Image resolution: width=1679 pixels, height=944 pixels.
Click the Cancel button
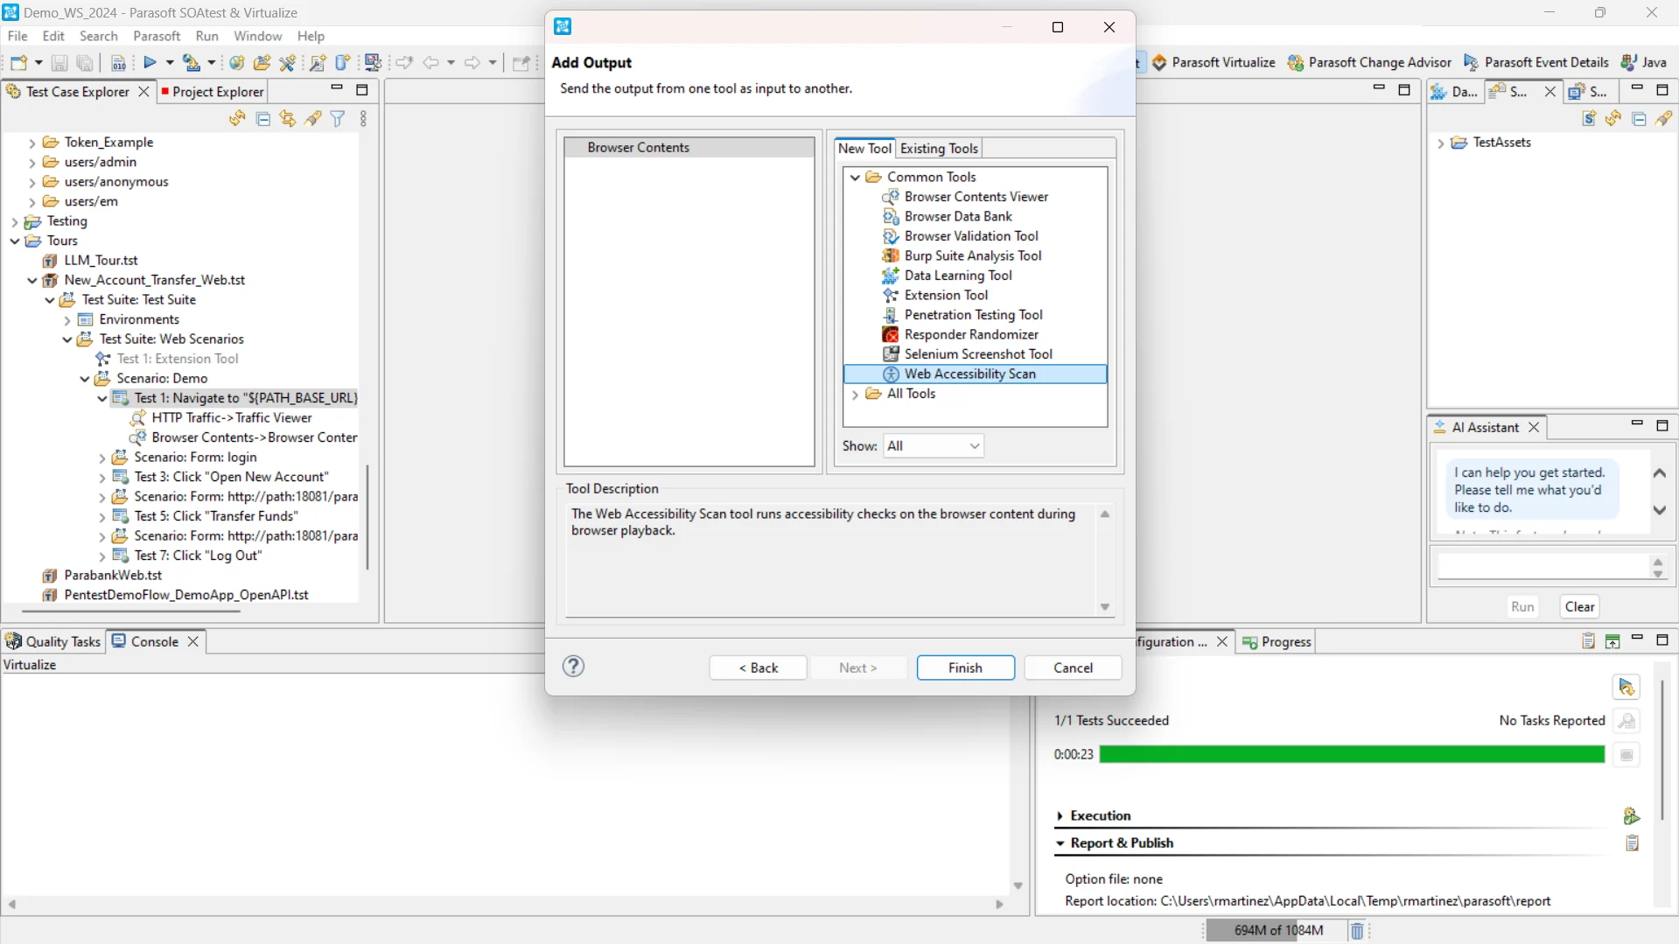(x=1073, y=668)
